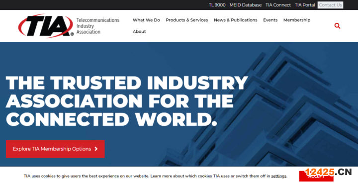
Task: Expand the Products & Services menu
Action: (x=187, y=20)
